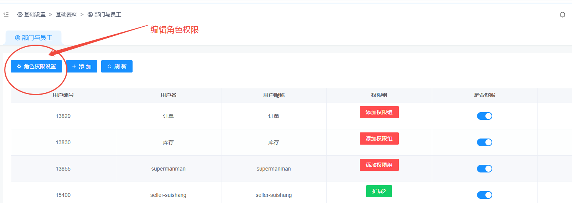Add permission group for user 13830
The image size is (572, 203).
(x=379, y=139)
